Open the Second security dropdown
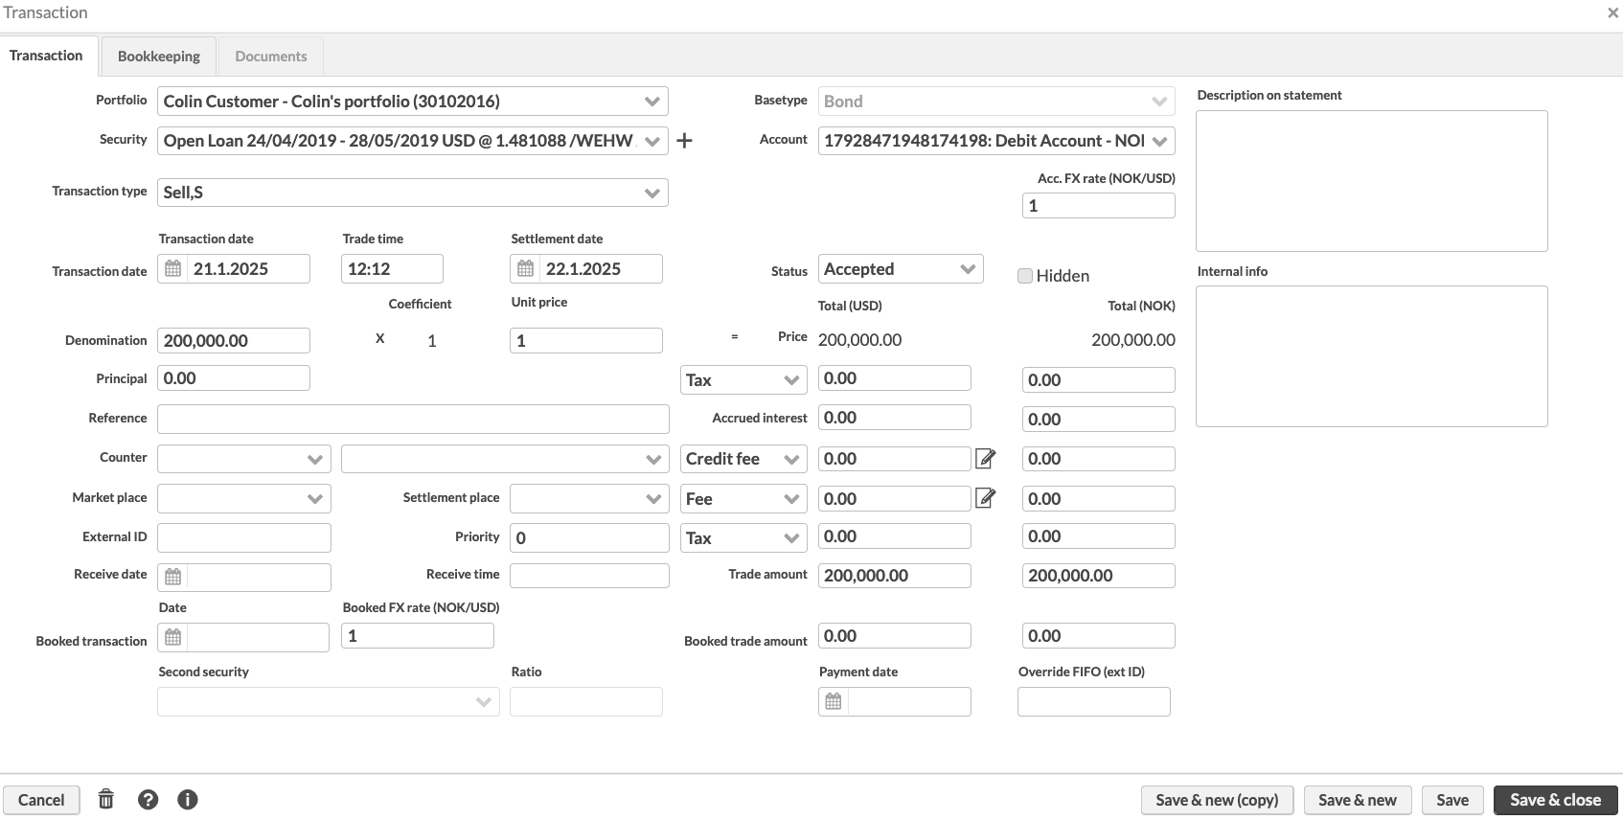The height and width of the screenshot is (820, 1623). click(x=329, y=701)
